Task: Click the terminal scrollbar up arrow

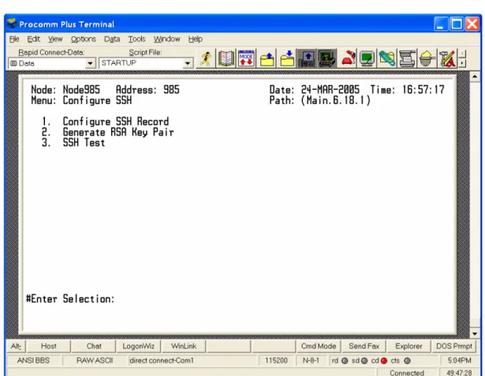Action: tap(475, 76)
